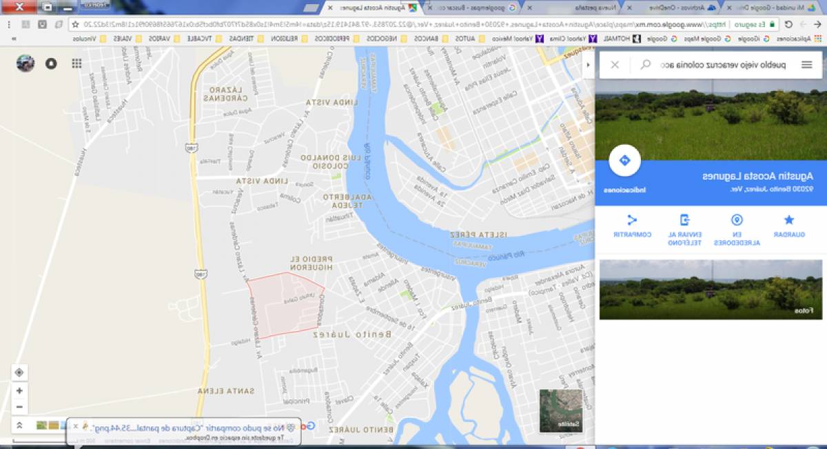Open the Google account avatar
This screenshot has height=449, width=827.
[x=25, y=63]
